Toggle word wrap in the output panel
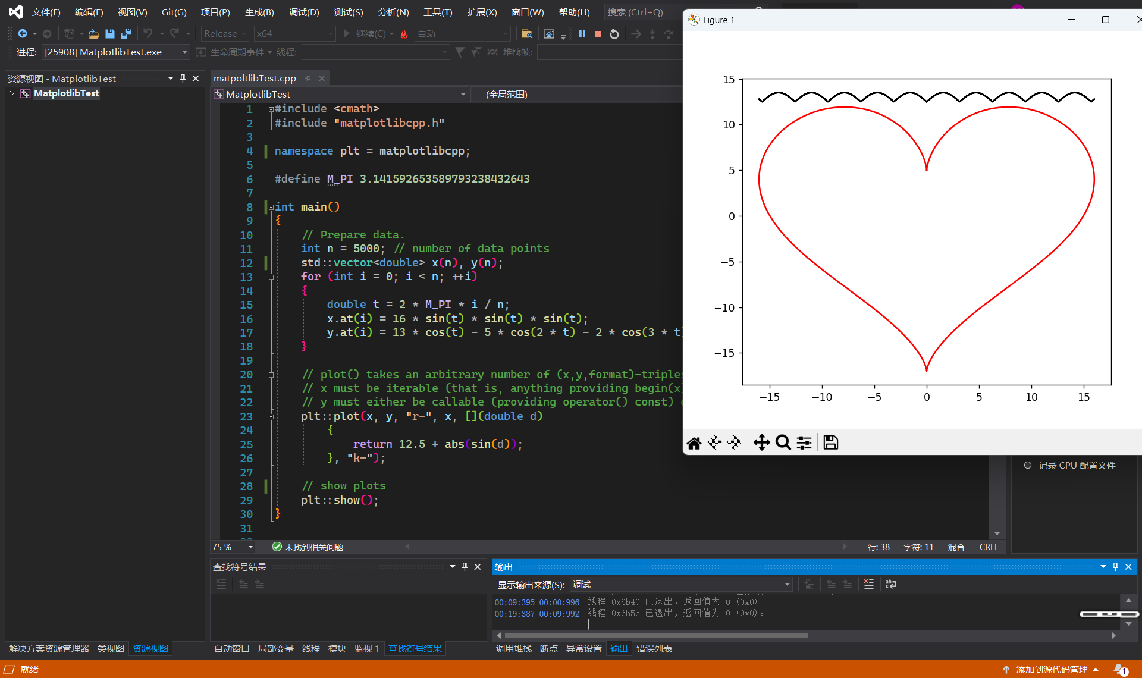 [890, 584]
